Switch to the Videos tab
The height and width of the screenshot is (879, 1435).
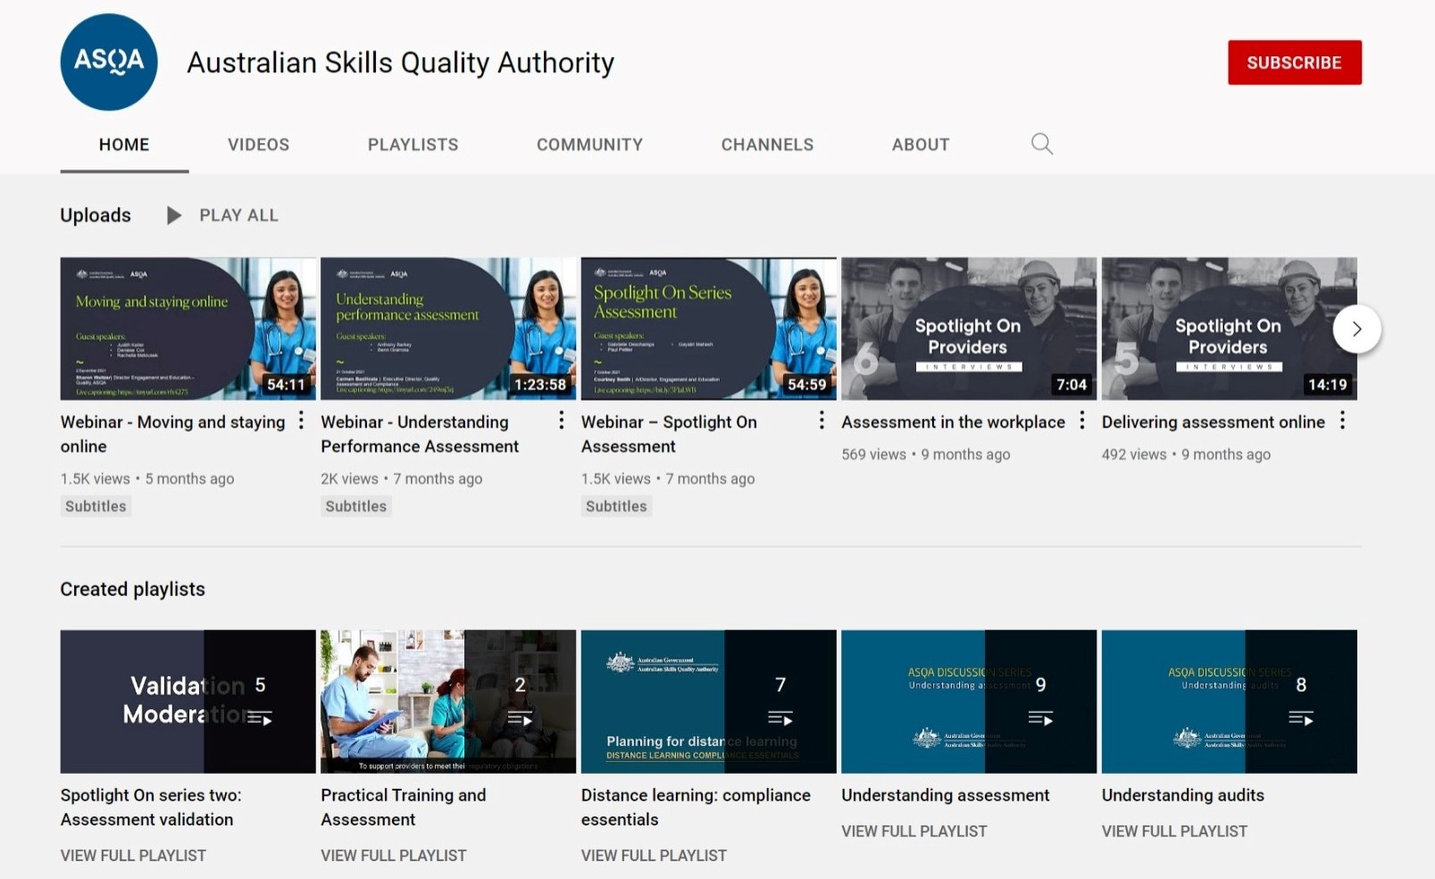tap(258, 145)
